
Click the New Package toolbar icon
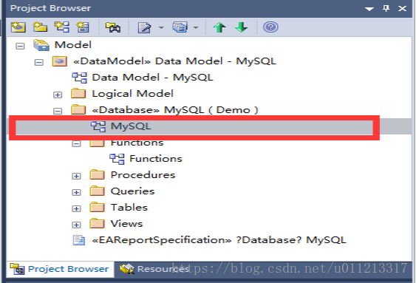point(40,27)
